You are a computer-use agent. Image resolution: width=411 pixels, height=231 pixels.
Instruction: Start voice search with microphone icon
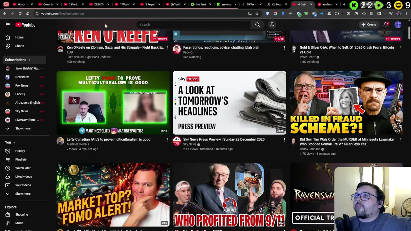272,25
